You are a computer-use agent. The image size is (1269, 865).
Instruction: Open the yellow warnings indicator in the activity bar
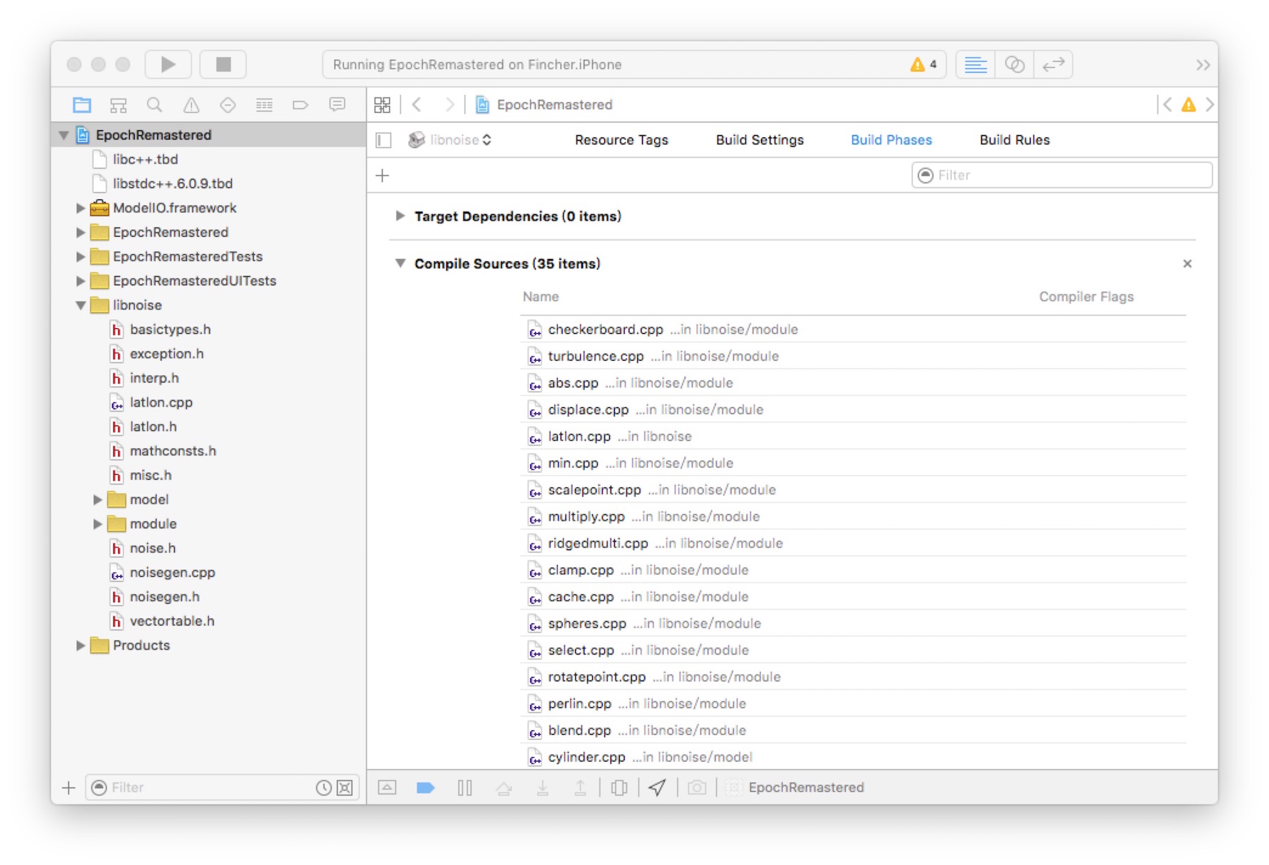click(x=923, y=64)
